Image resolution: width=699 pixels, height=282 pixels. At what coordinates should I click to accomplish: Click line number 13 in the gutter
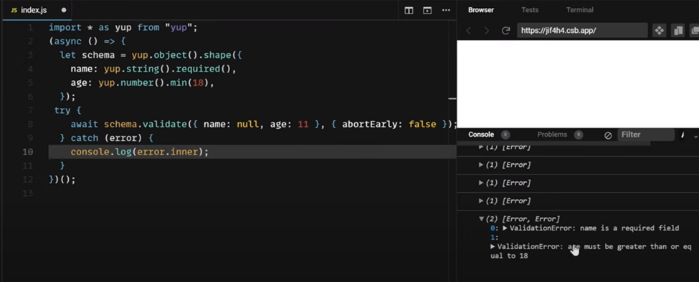click(x=28, y=193)
